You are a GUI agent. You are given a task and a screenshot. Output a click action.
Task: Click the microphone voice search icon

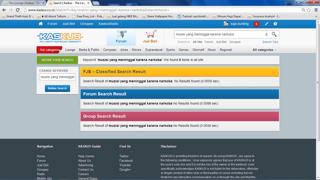266,34
